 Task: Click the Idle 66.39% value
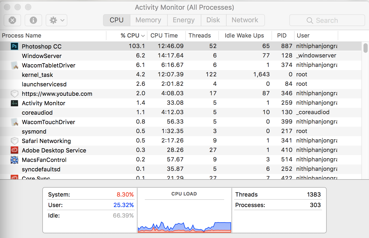point(123,215)
